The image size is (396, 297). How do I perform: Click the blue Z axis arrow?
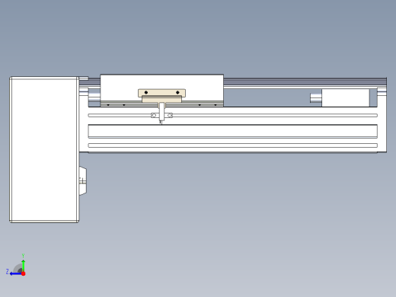[16, 273]
